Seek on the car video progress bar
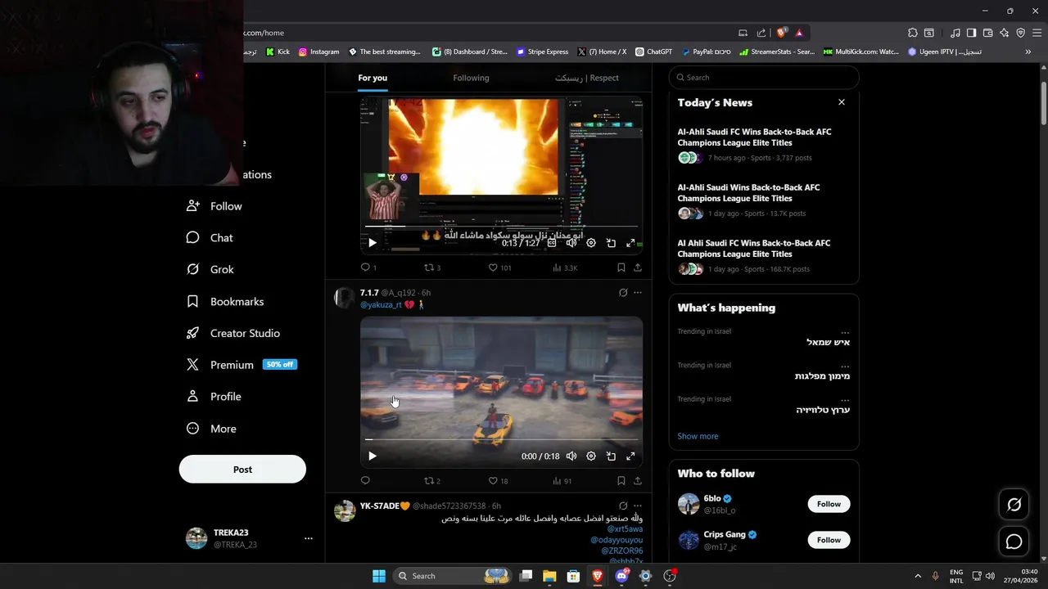Screen dimensions: 1048x589 pyautogui.click(x=501, y=440)
